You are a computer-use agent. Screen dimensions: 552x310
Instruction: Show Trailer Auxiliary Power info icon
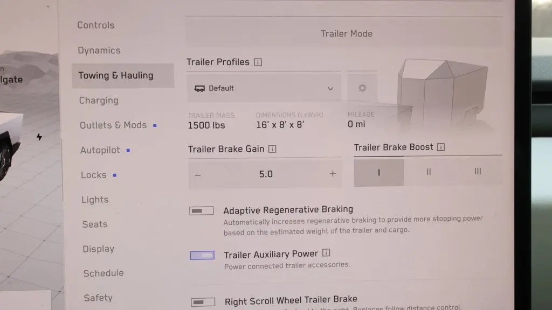point(326,253)
